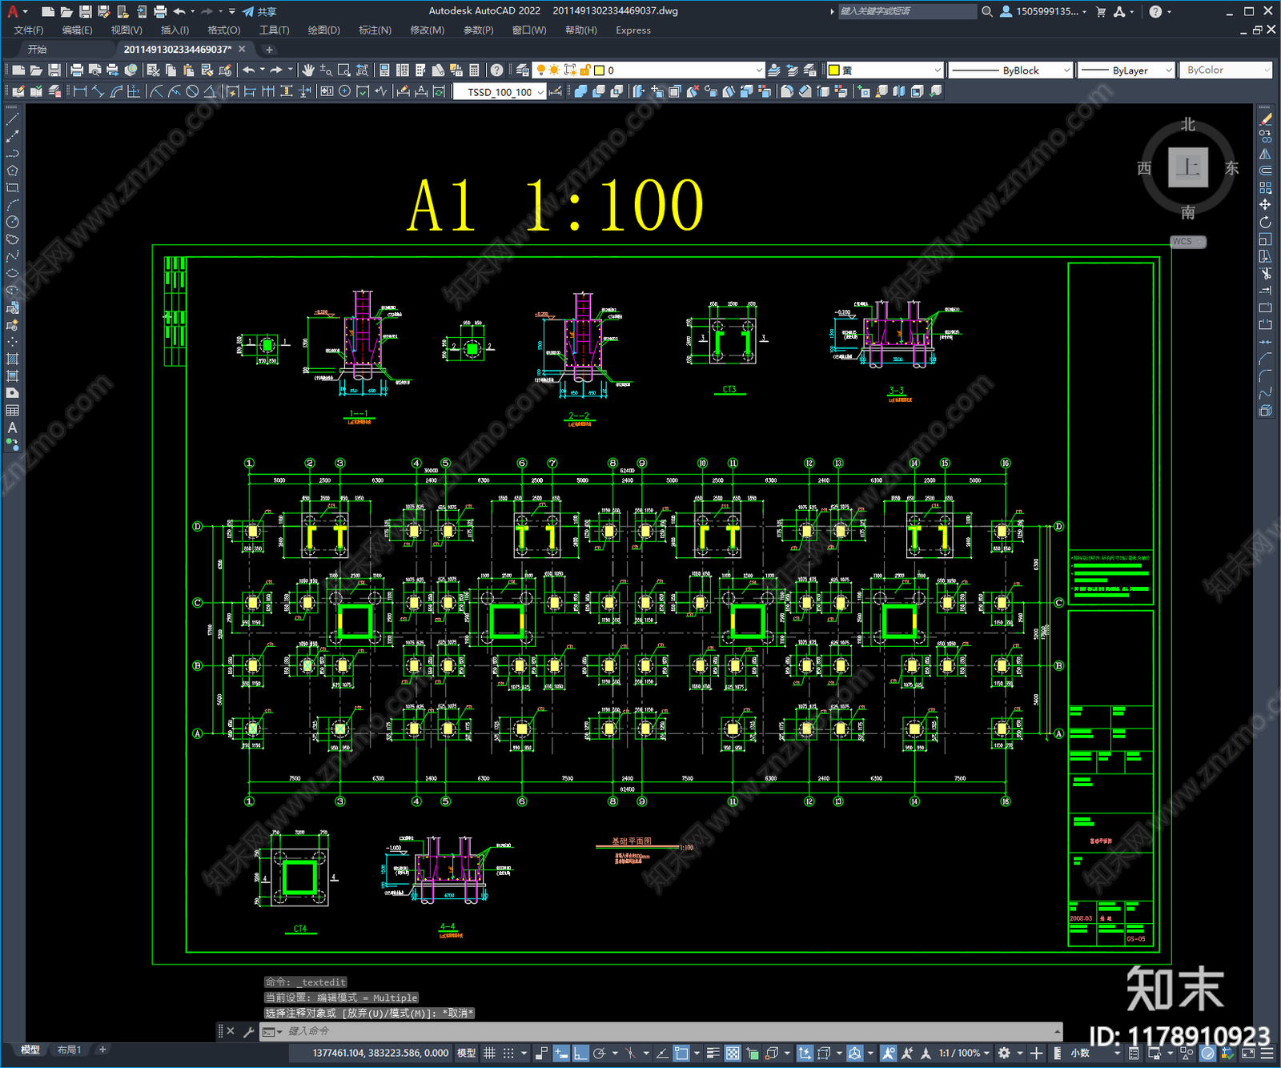Click the Move tool in modify toolbar
Screen dimensions: 1281x1068
point(1265,205)
